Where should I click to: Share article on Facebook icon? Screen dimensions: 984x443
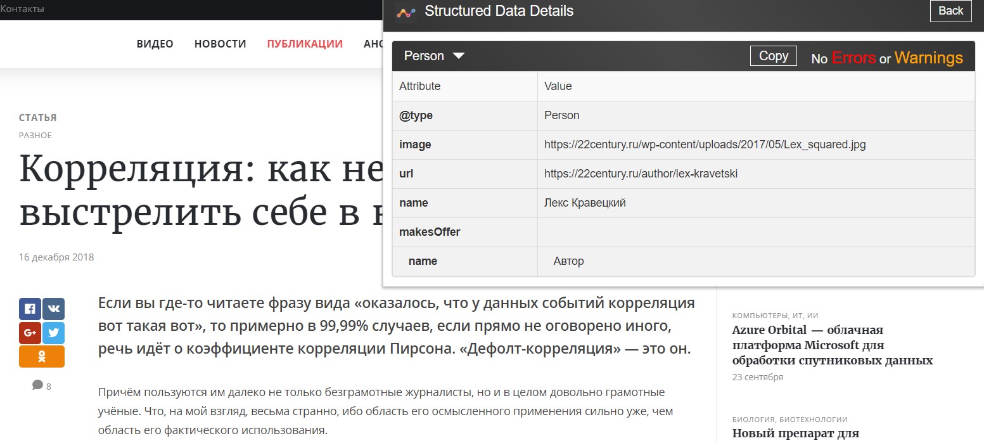(30, 309)
